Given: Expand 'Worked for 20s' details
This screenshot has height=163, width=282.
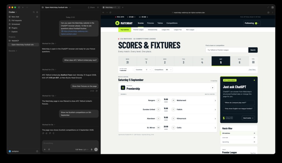Looking at the screenshot, I should (49, 44).
